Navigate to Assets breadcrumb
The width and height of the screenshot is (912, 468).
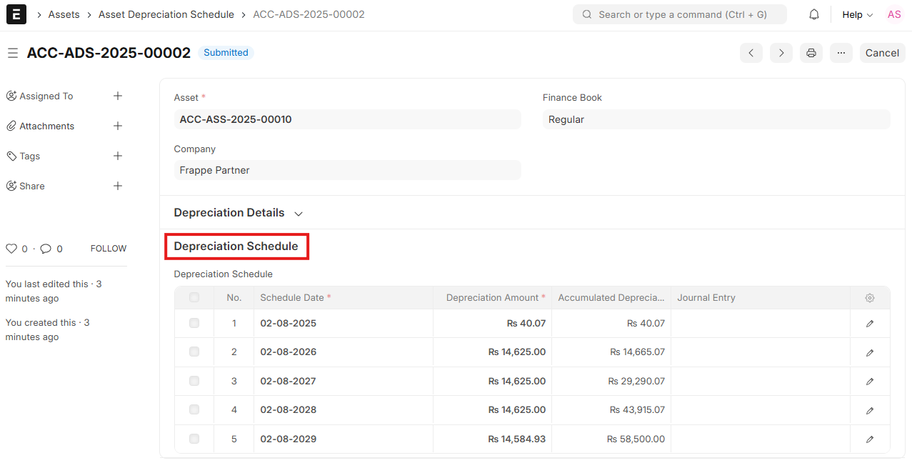(x=64, y=14)
